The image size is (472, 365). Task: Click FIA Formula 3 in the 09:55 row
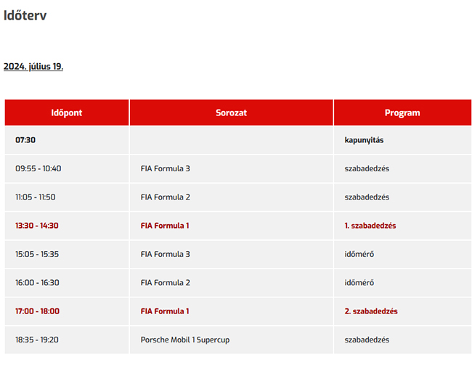pyautogui.click(x=166, y=168)
